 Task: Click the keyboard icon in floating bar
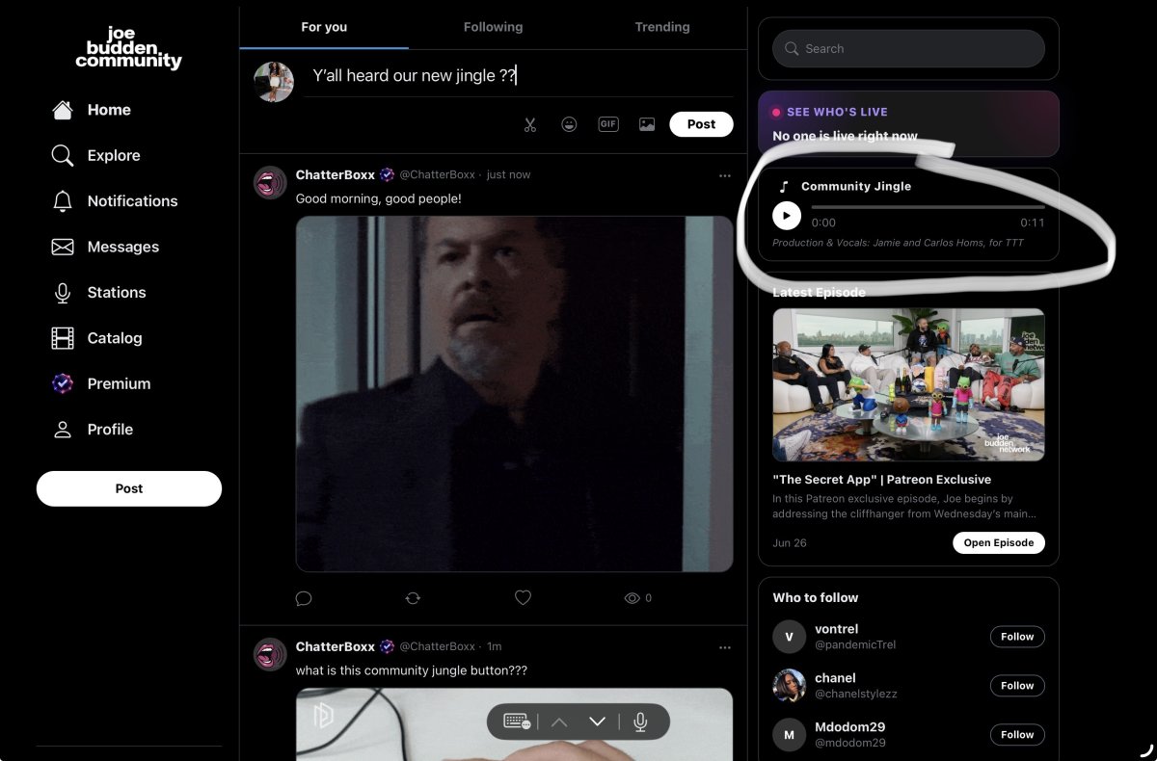516,722
